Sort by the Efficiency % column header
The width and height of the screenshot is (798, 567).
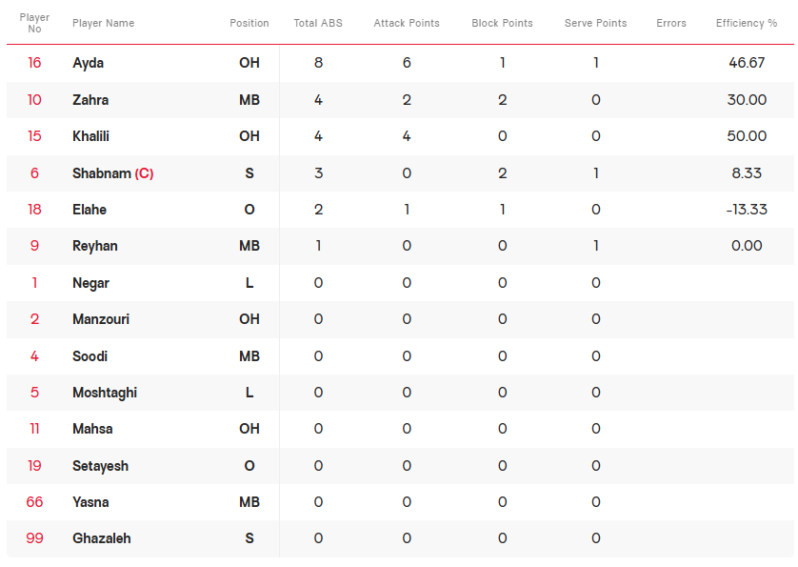746,23
